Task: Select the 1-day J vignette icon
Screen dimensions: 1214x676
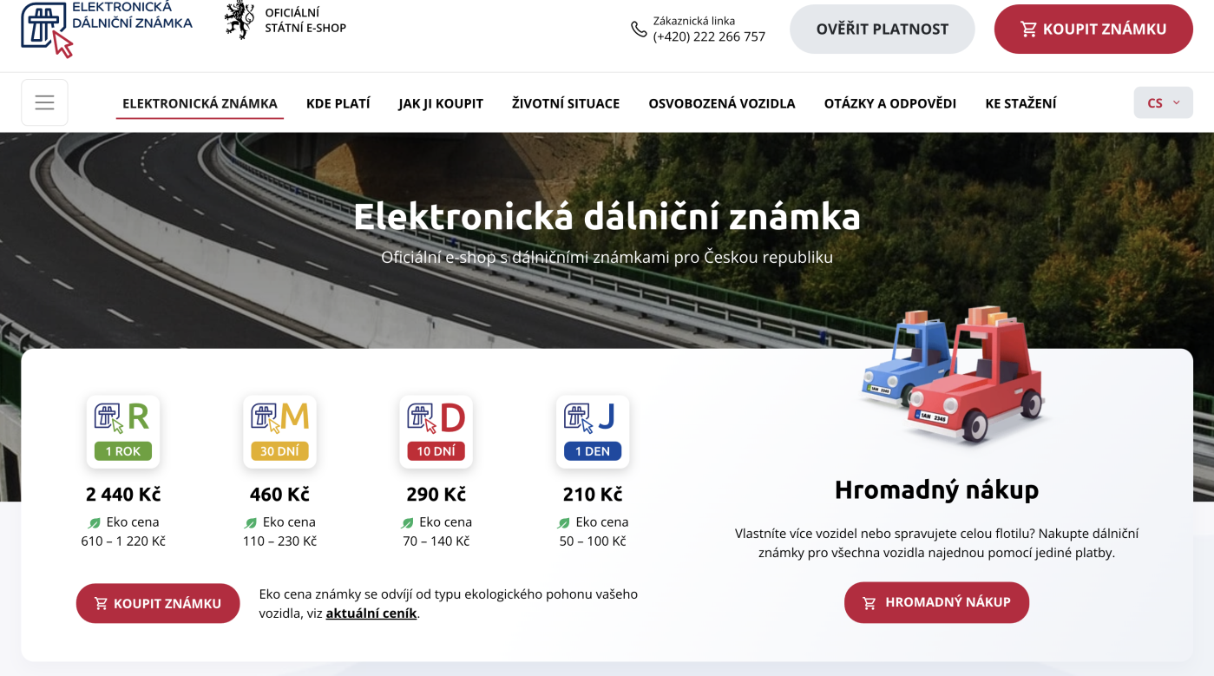Action: click(592, 431)
